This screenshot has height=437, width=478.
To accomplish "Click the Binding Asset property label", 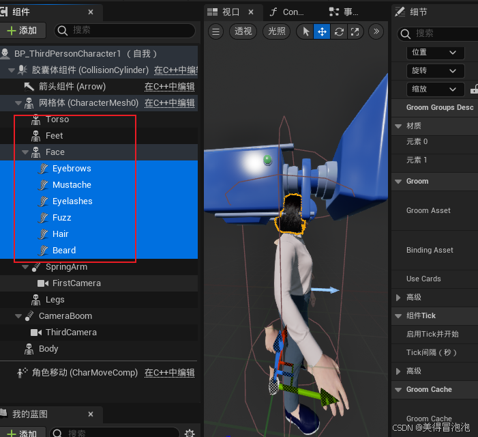I will (x=430, y=250).
